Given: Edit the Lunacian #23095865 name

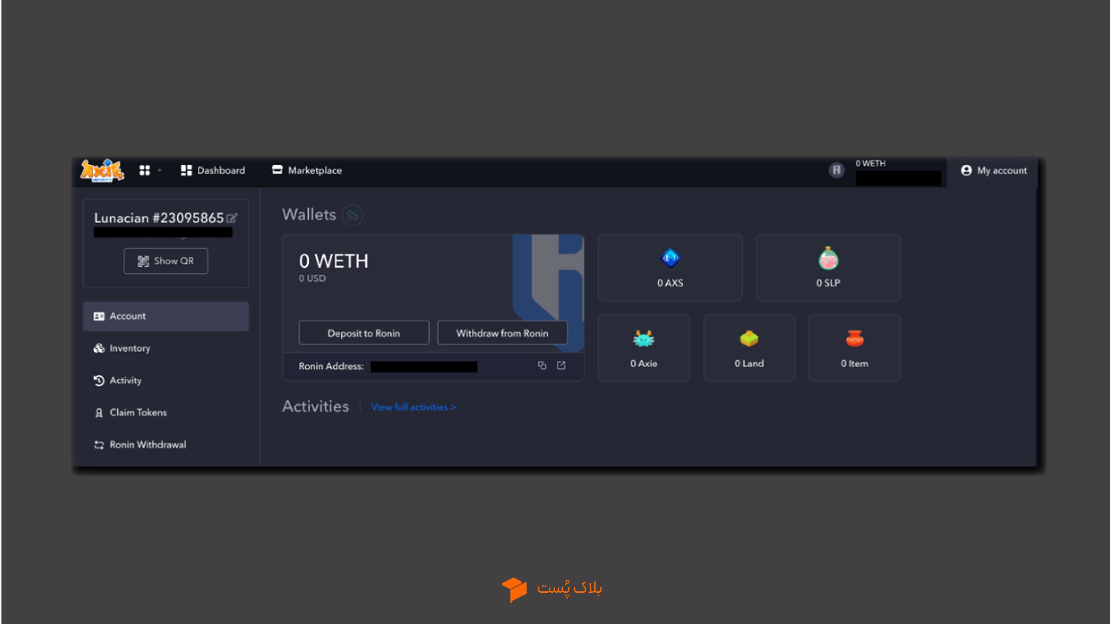Looking at the screenshot, I should click(232, 218).
